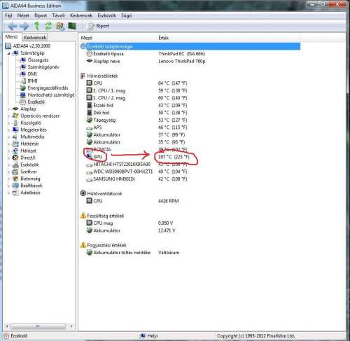Select the 1. CPU / 1. mag row

click(x=190, y=90)
